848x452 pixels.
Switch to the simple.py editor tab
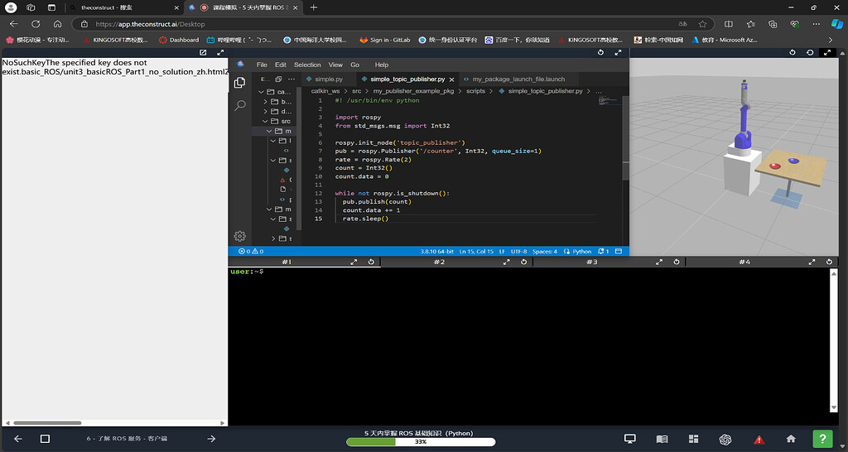(328, 79)
